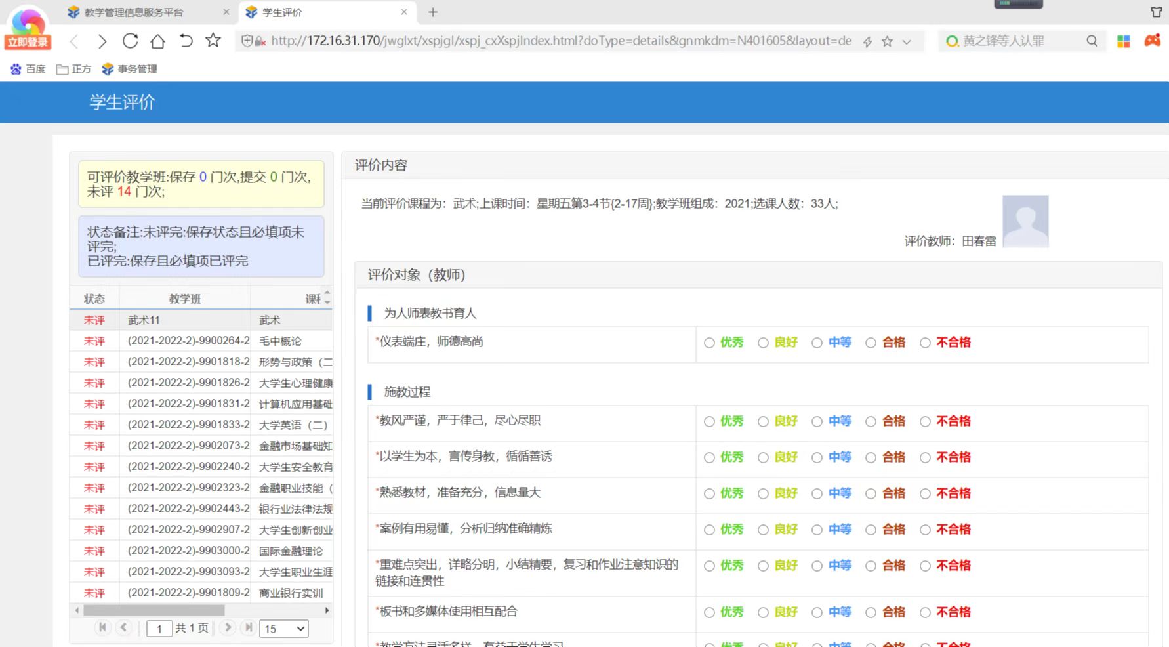The width and height of the screenshot is (1169, 647).
Task: Open new tab with plus icon
Action: click(433, 12)
